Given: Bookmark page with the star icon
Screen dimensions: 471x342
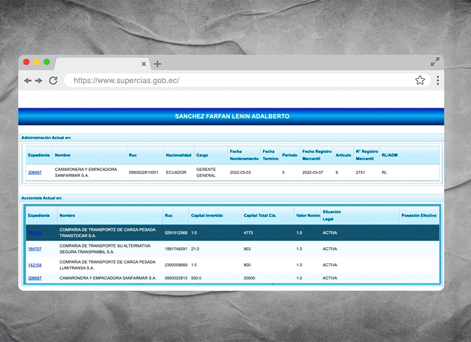Looking at the screenshot, I should pos(420,80).
